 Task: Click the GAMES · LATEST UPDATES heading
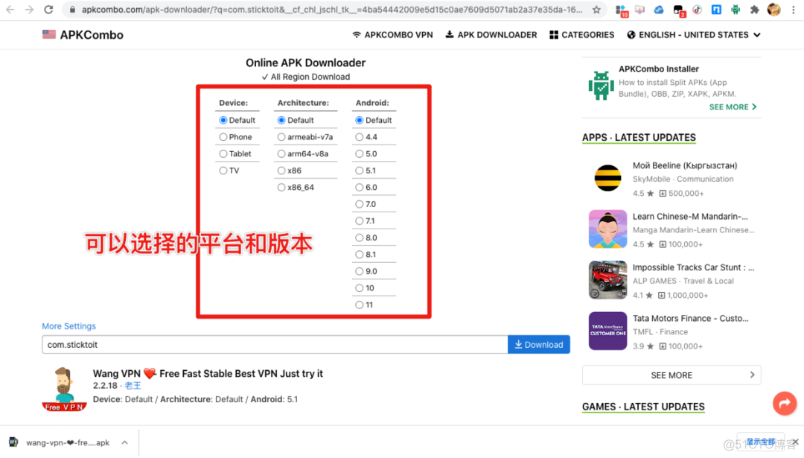click(643, 407)
